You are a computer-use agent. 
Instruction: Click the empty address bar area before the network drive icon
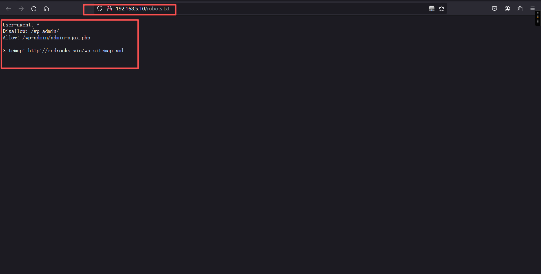299,9
